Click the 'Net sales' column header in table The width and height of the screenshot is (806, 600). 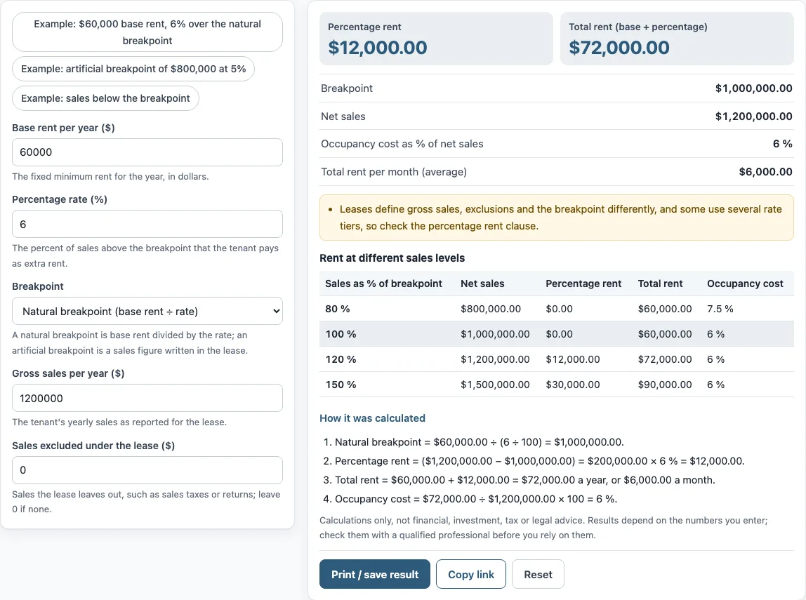coord(482,284)
